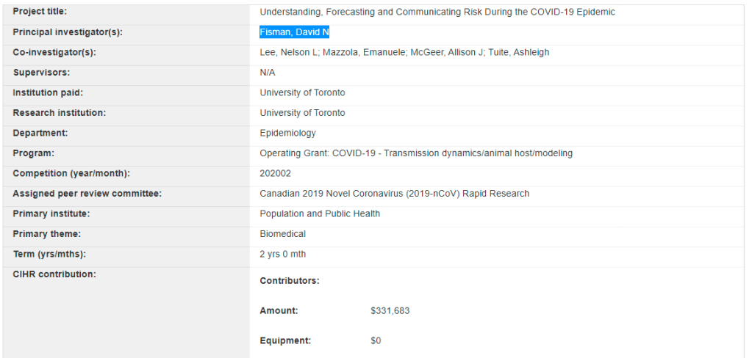Click the Canadian 2019 Novel Coronavirus committee text
752x358 pixels.
pyautogui.click(x=394, y=194)
